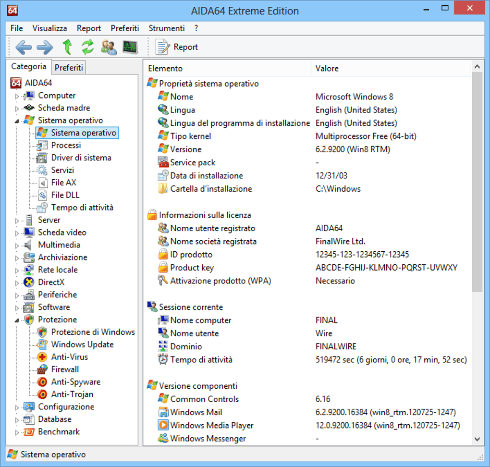Expand the Scheda madre tree node
This screenshot has width=490, height=467.
point(17,109)
